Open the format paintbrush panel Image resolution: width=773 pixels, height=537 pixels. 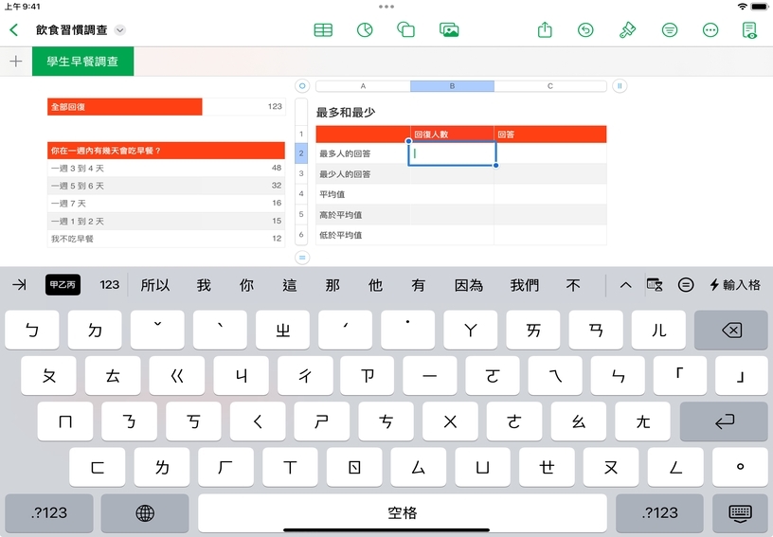(627, 29)
